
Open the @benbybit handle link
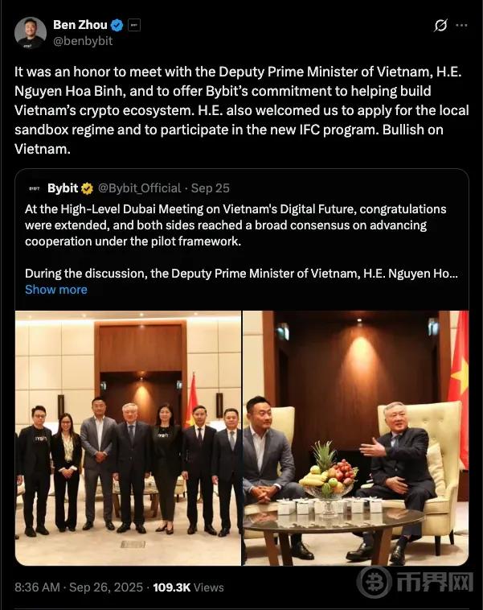83,41
